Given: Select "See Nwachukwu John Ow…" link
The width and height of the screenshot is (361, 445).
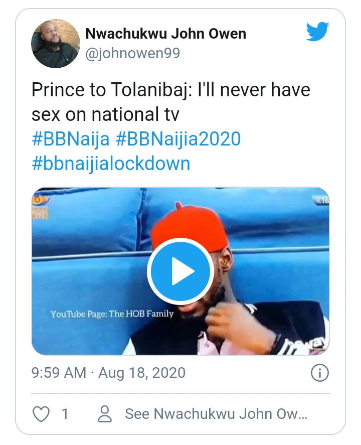Looking at the screenshot, I should [216, 414].
